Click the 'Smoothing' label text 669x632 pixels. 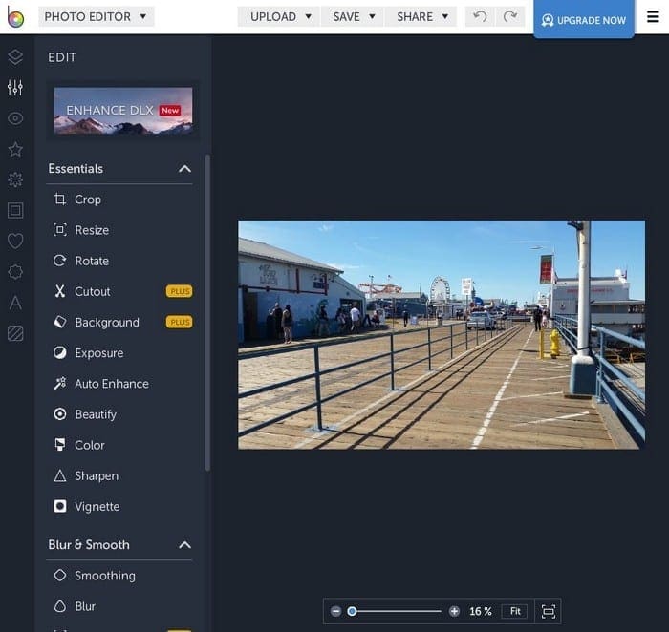pyautogui.click(x=105, y=576)
